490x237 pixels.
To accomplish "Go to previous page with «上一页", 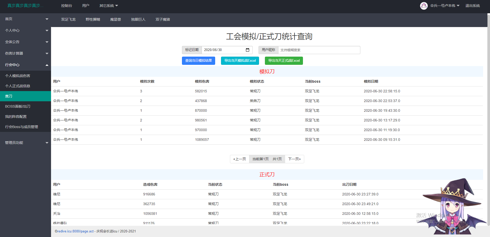I will click(240, 159).
